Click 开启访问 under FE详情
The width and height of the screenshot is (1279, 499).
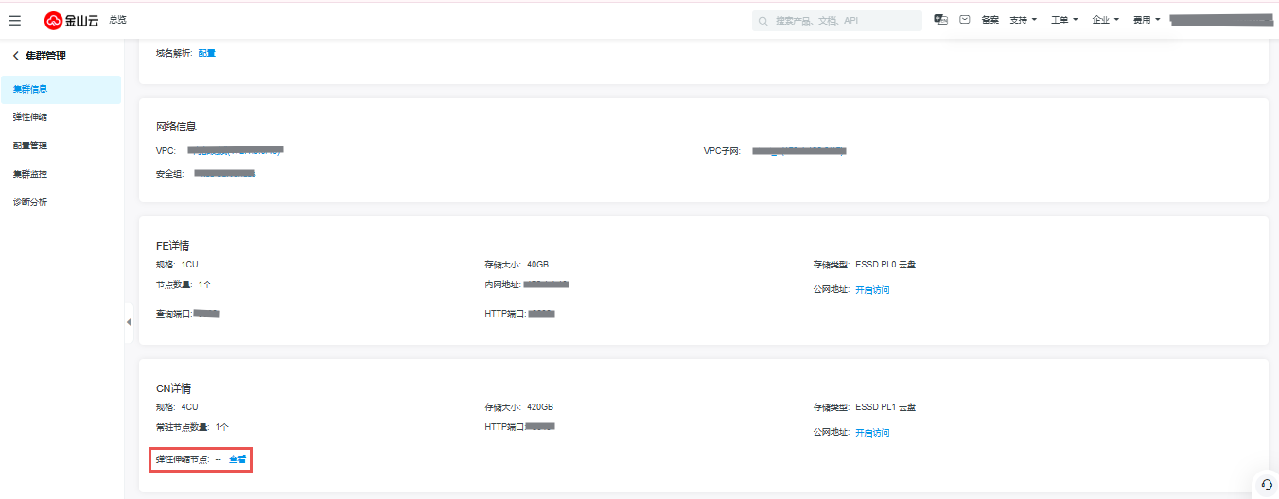click(872, 290)
